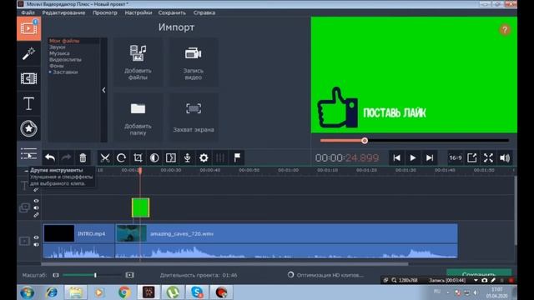Open help question mark on preview
This screenshot has height=300, width=534.
click(505, 30)
